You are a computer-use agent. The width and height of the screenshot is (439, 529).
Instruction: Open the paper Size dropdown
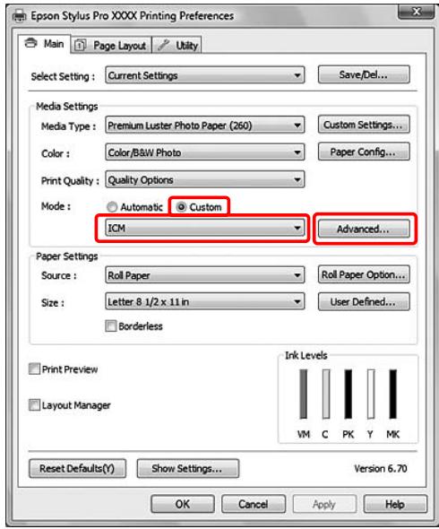204,301
